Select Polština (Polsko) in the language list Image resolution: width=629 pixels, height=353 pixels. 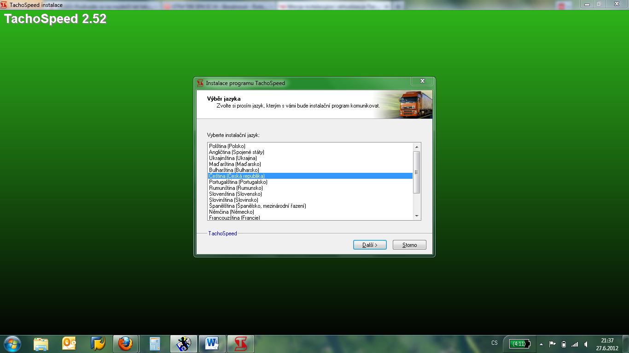click(310, 146)
